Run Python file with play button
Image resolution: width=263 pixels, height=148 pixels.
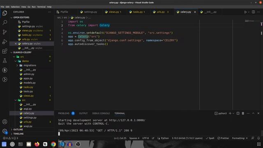pyautogui.click(x=245, y=12)
